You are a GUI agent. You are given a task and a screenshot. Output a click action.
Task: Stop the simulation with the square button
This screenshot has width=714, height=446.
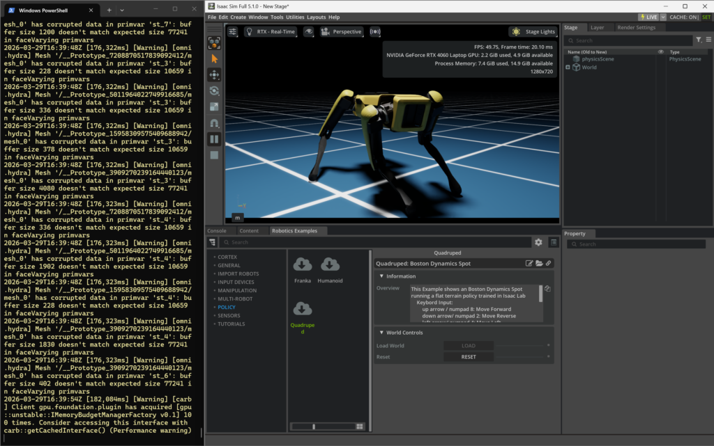(214, 154)
